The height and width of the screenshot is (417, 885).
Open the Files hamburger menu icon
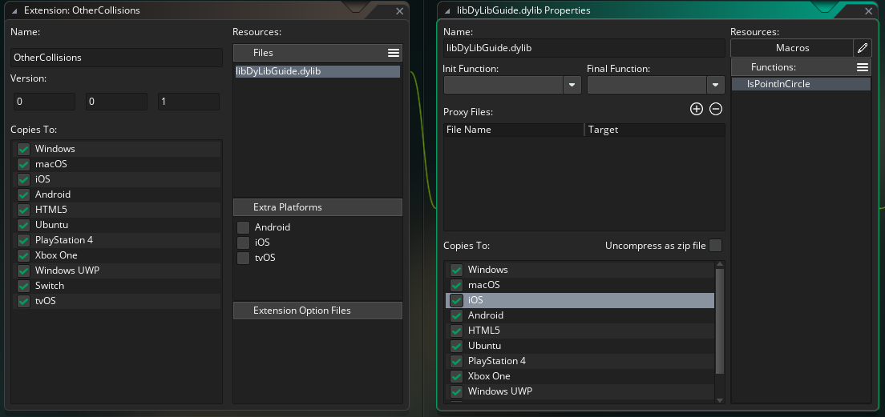pos(394,53)
